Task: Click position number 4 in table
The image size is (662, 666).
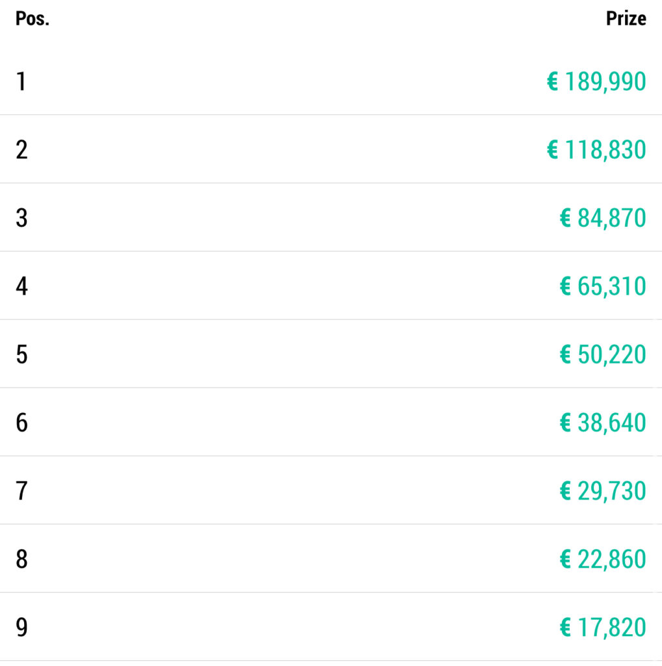Action: click(21, 287)
